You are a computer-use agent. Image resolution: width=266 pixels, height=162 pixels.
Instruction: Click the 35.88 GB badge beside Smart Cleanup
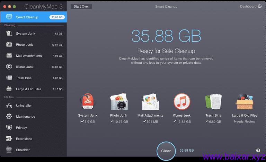tap(57, 17)
